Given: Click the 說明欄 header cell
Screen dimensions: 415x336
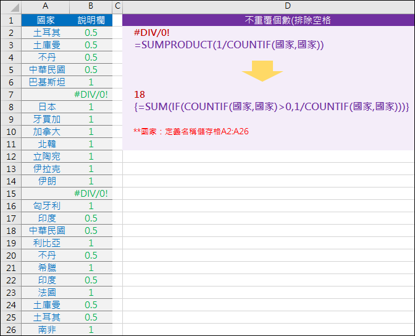Looking at the screenshot, I should tap(91, 20).
